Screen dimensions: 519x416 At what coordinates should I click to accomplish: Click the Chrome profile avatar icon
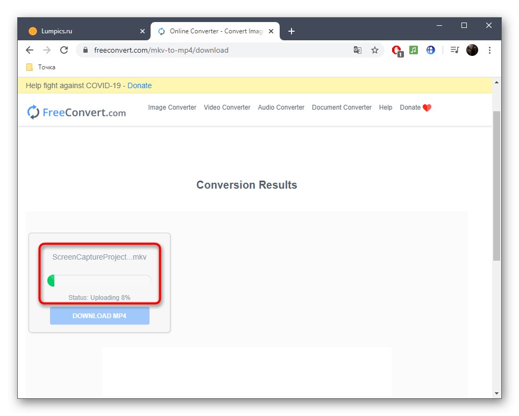(x=472, y=49)
